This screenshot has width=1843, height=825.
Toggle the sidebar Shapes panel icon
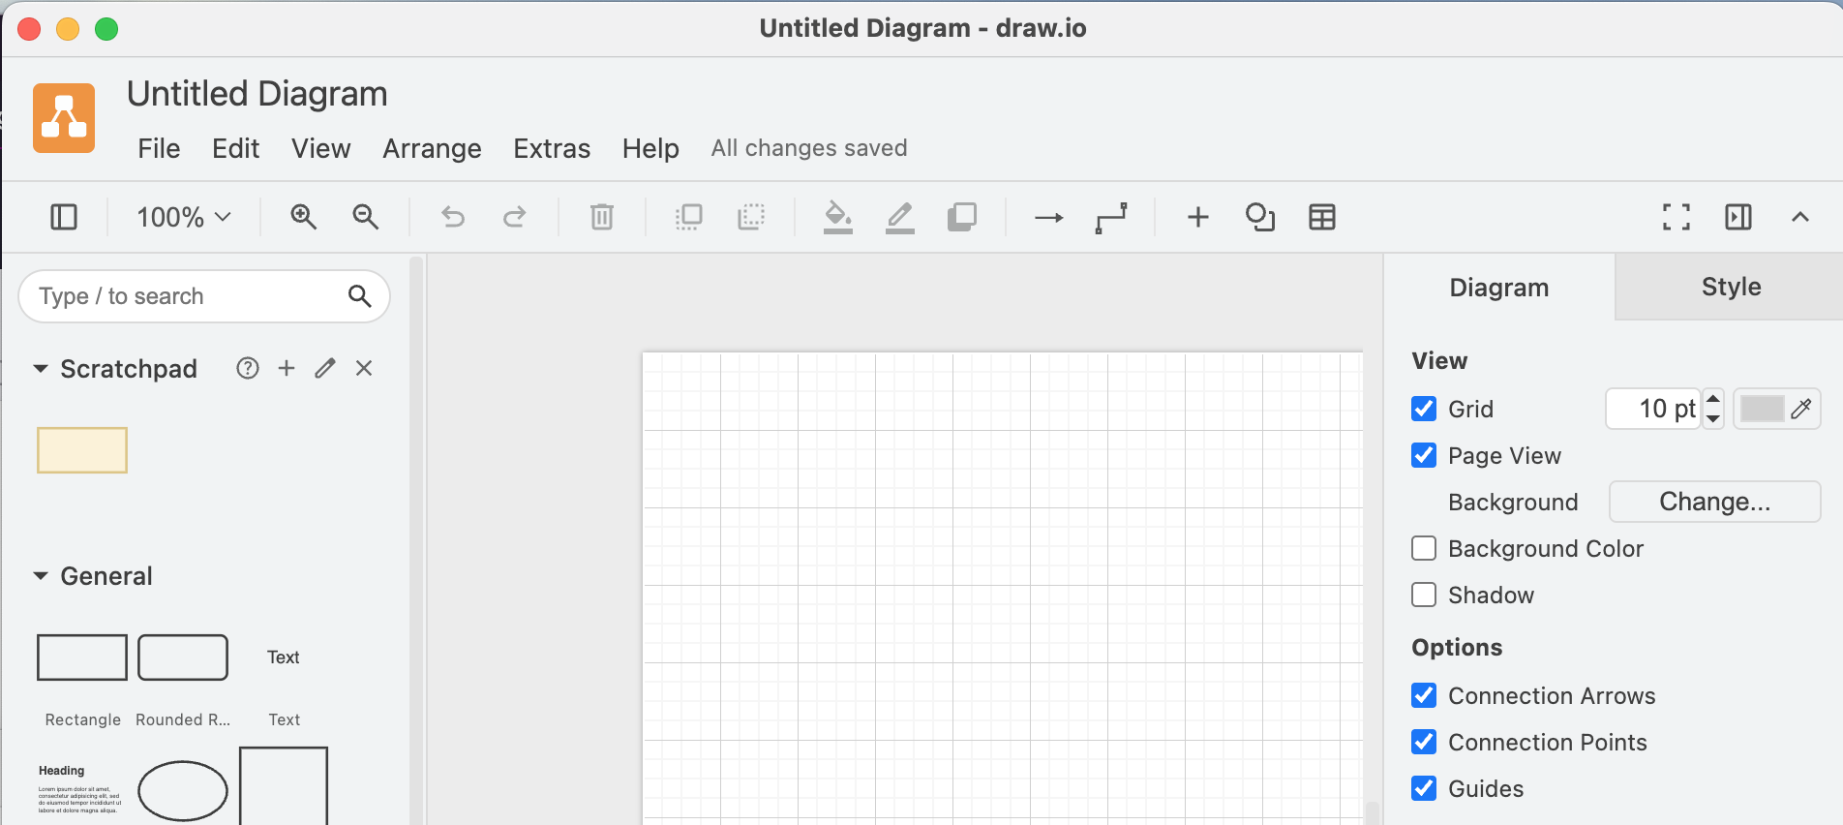(64, 217)
